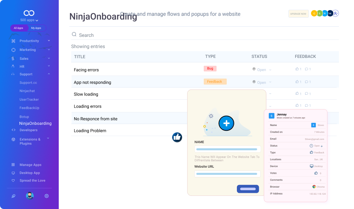Click the blue submit button in popup
This screenshot has width=354, height=209.
click(247, 189)
